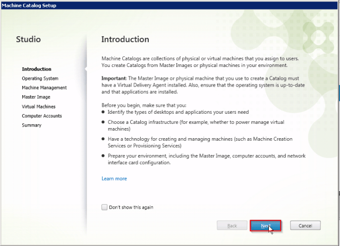Open the Learn more link
The height and width of the screenshot is (246, 340).
tap(114, 179)
